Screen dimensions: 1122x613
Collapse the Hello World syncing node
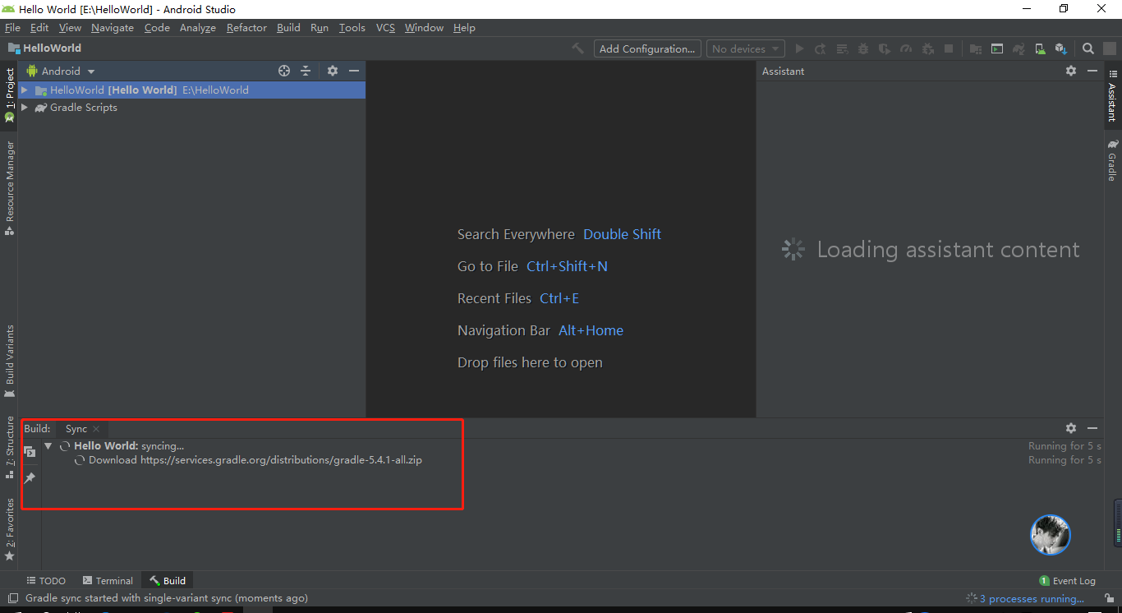(48, 445)
